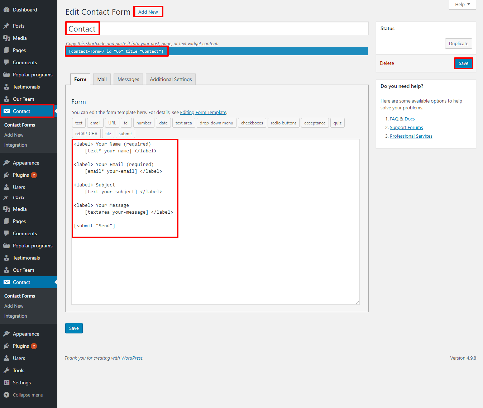The height and width of the screenshot is (408, 483).
Task: Click the Popular programs folder icon
Action: point(6,75)
